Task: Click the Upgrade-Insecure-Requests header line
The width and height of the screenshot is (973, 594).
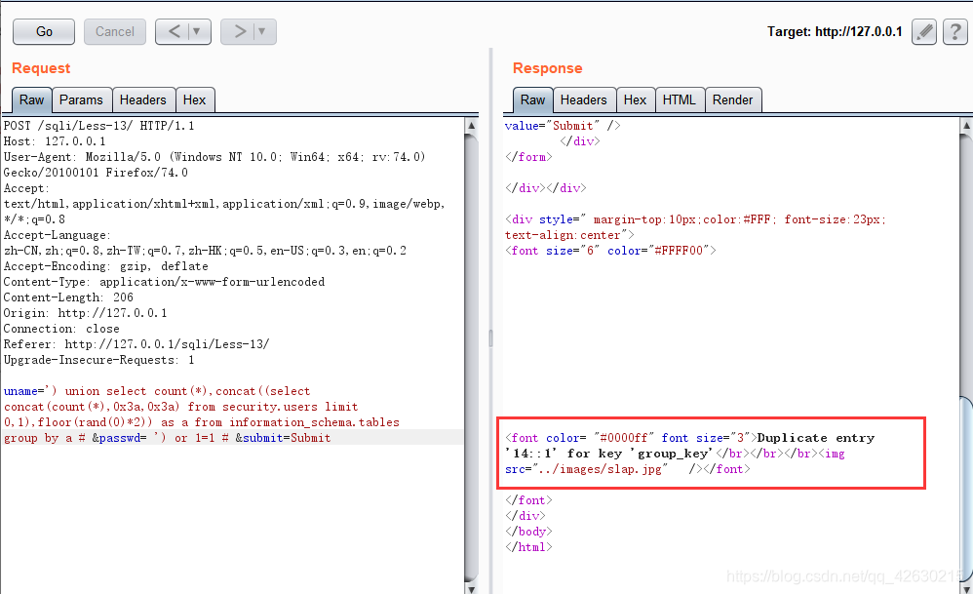Action: tap(98, 360)
